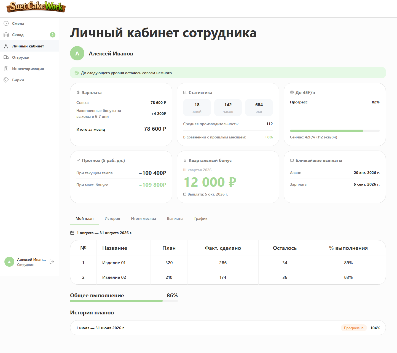Screen dimensions: 397x353
Task: Switch to the История tab
Action: pos(112,218)
